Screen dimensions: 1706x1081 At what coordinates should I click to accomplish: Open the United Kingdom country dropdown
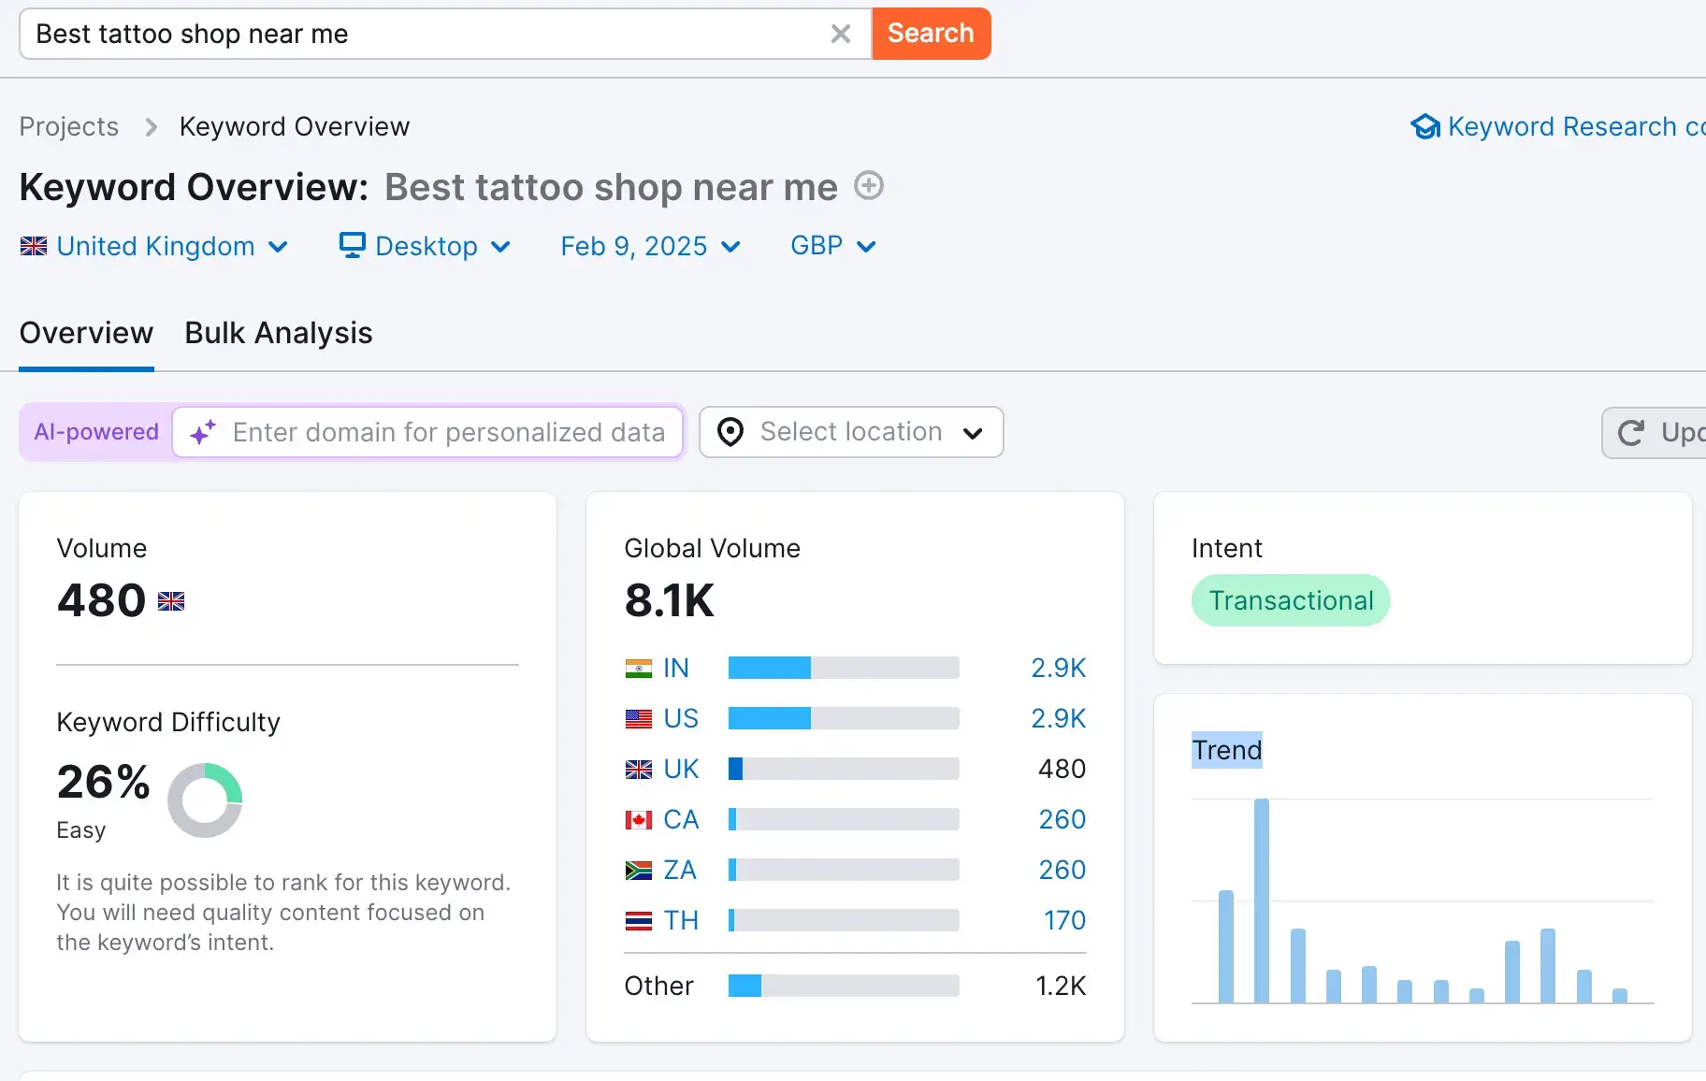click(x=154, y=246)
